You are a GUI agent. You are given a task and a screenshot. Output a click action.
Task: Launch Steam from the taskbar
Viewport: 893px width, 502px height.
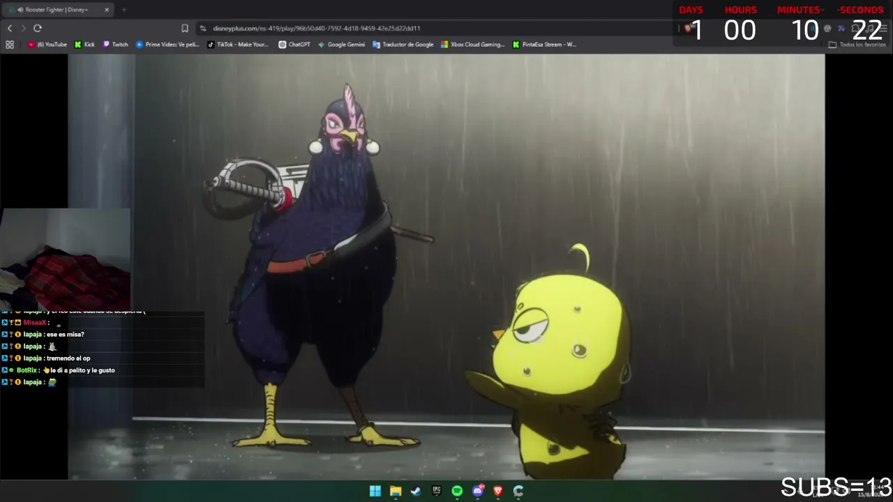pos(416,491)
